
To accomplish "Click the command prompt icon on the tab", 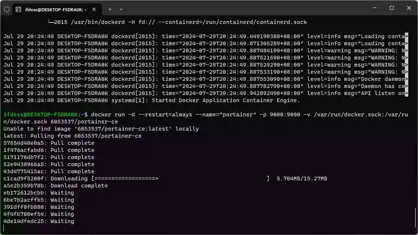I will 18,9.
